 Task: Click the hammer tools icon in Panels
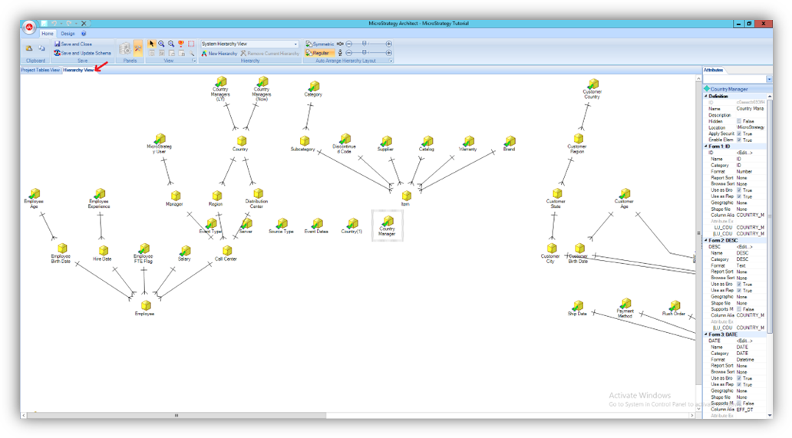click(x=138, y=48)
